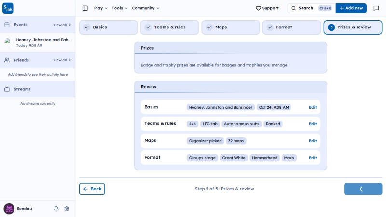
Task: Click the Streams sidebar heading
Action: (x=22, y=89)
